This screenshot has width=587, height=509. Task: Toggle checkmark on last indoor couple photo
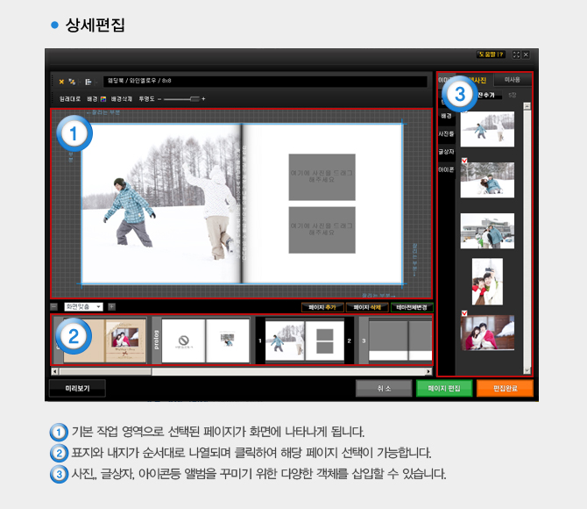(463, 312)
